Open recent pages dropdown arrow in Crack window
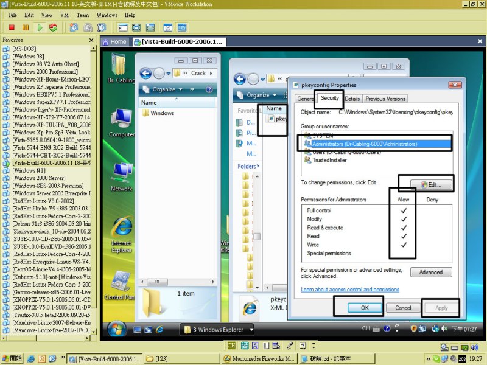Viewport: 487px width, 365px height. [x=169, y=74]
